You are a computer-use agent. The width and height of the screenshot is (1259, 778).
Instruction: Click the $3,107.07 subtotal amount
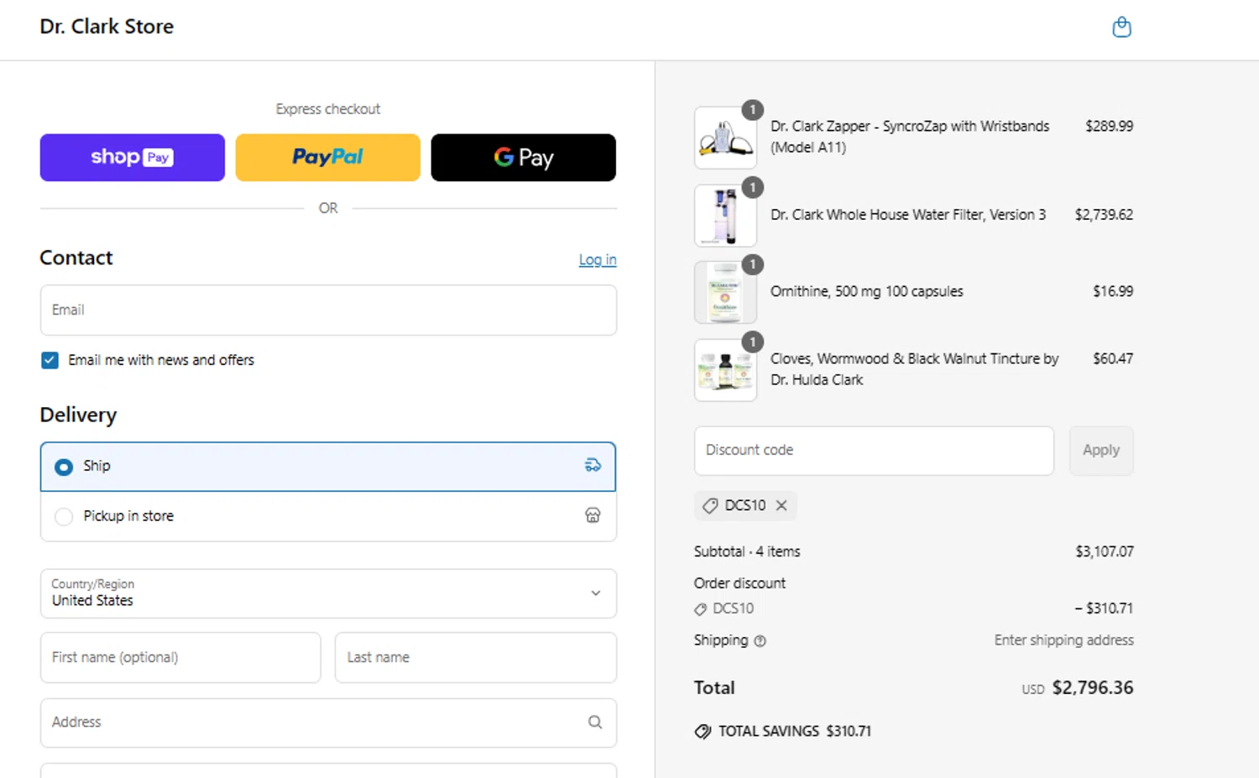pos(1105,551)
